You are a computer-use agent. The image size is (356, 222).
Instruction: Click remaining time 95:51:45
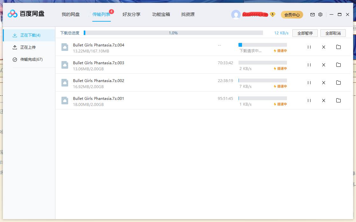coord(225,98)
